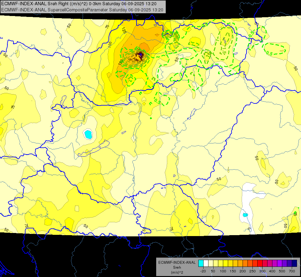Click the 250 legend tick value
Screen dimensions: 301x277
pos(252,271)
